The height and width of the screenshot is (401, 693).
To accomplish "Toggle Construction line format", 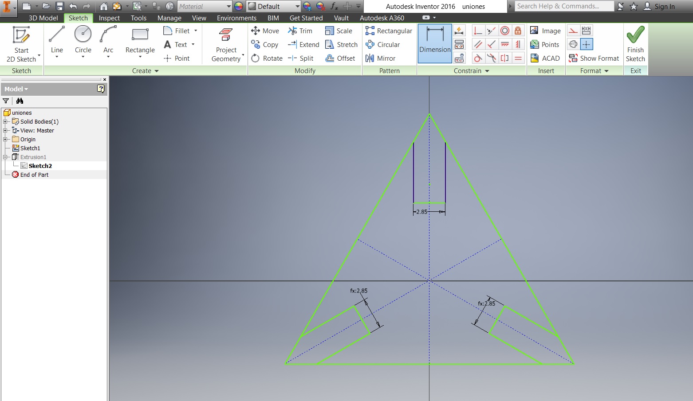I will point(573,31).
